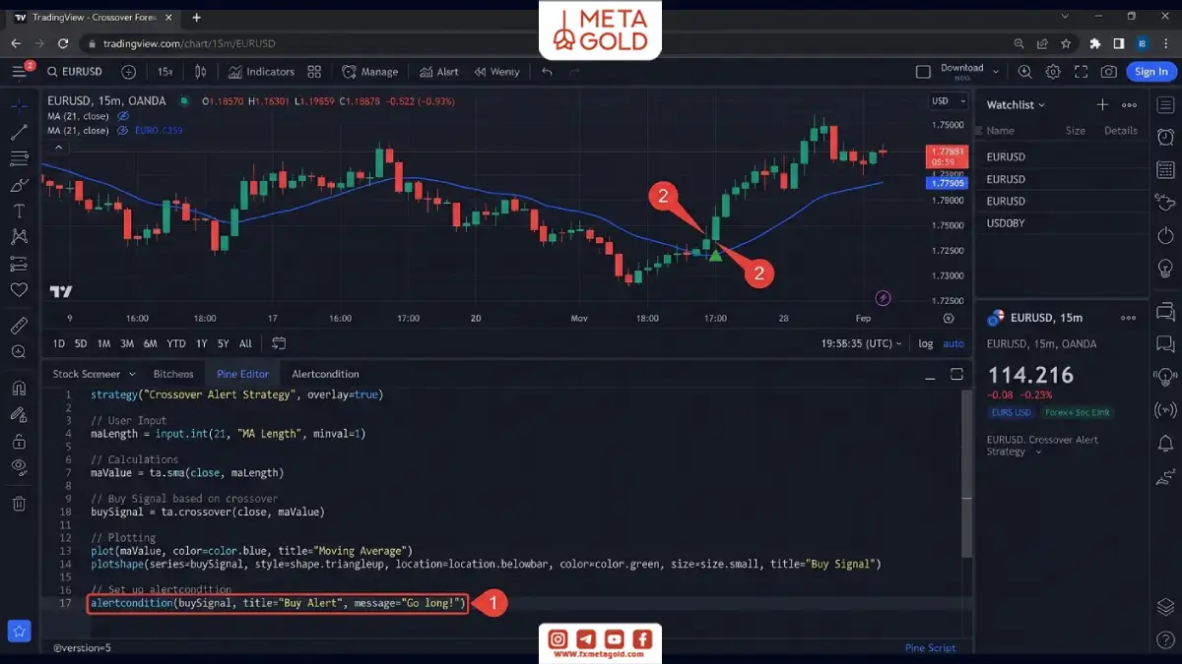
Task: Expand the Download layout dropdown
Action: (996, 72)
